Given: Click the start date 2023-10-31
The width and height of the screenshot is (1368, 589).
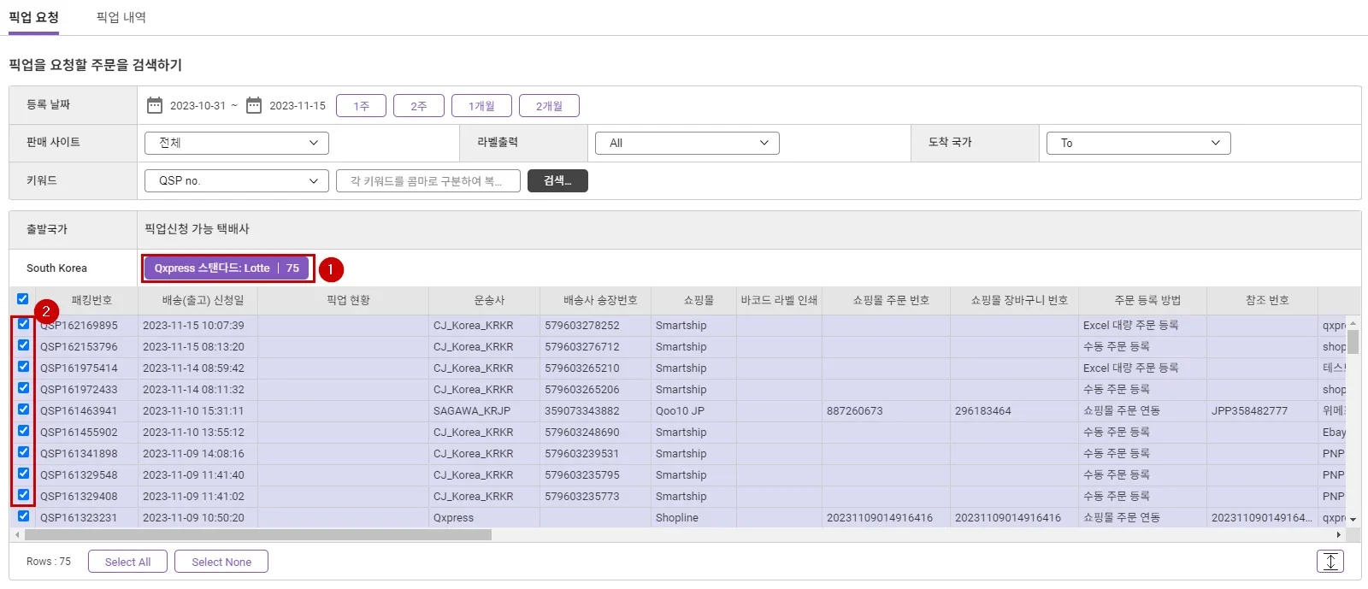Looking at the screenshot, I should pos(198,106).
